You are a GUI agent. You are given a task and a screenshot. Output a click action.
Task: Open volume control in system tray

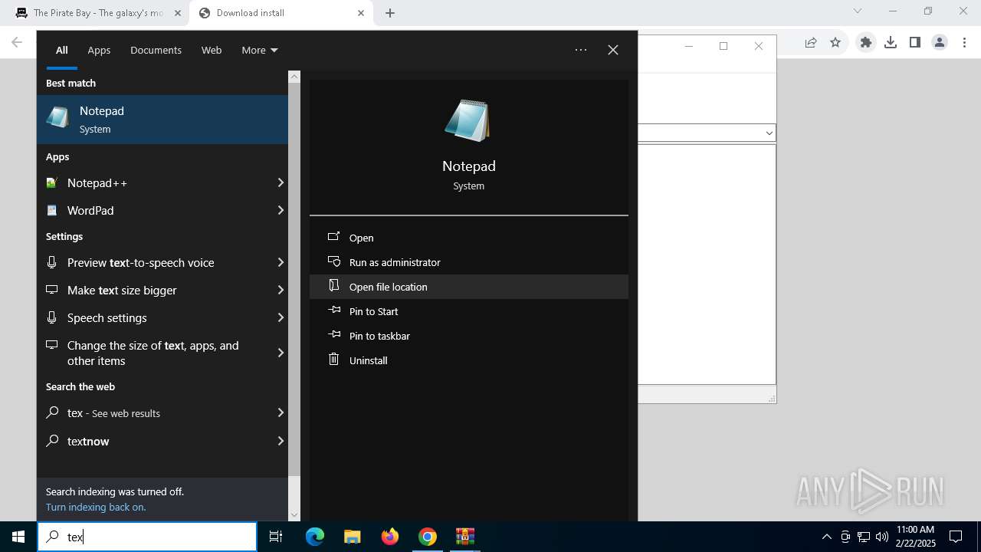882,537
